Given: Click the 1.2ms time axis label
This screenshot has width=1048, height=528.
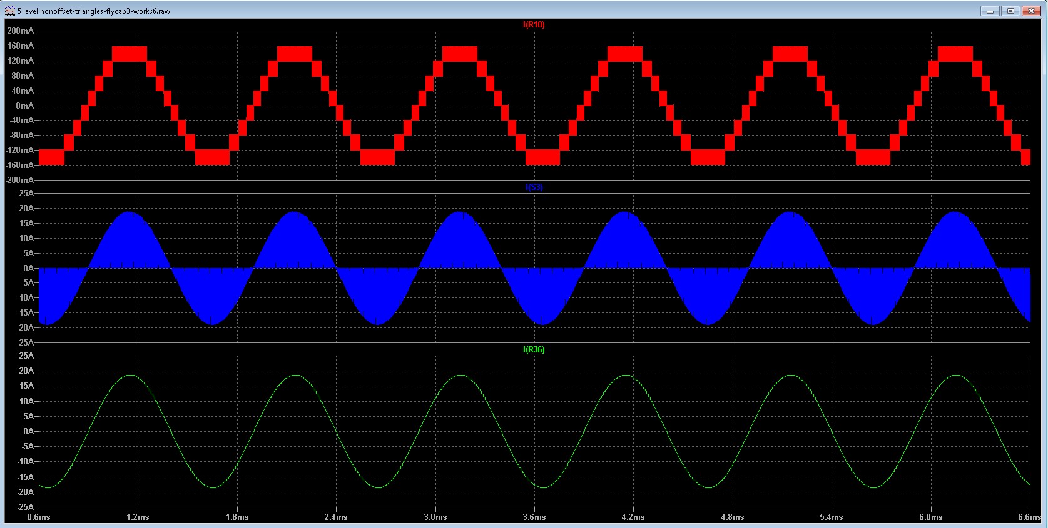Looking at the screenshot, I should point(138,517).
